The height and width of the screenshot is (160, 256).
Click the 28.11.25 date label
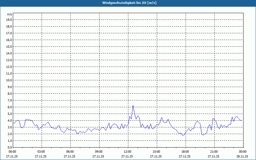(x=242, y=156)
